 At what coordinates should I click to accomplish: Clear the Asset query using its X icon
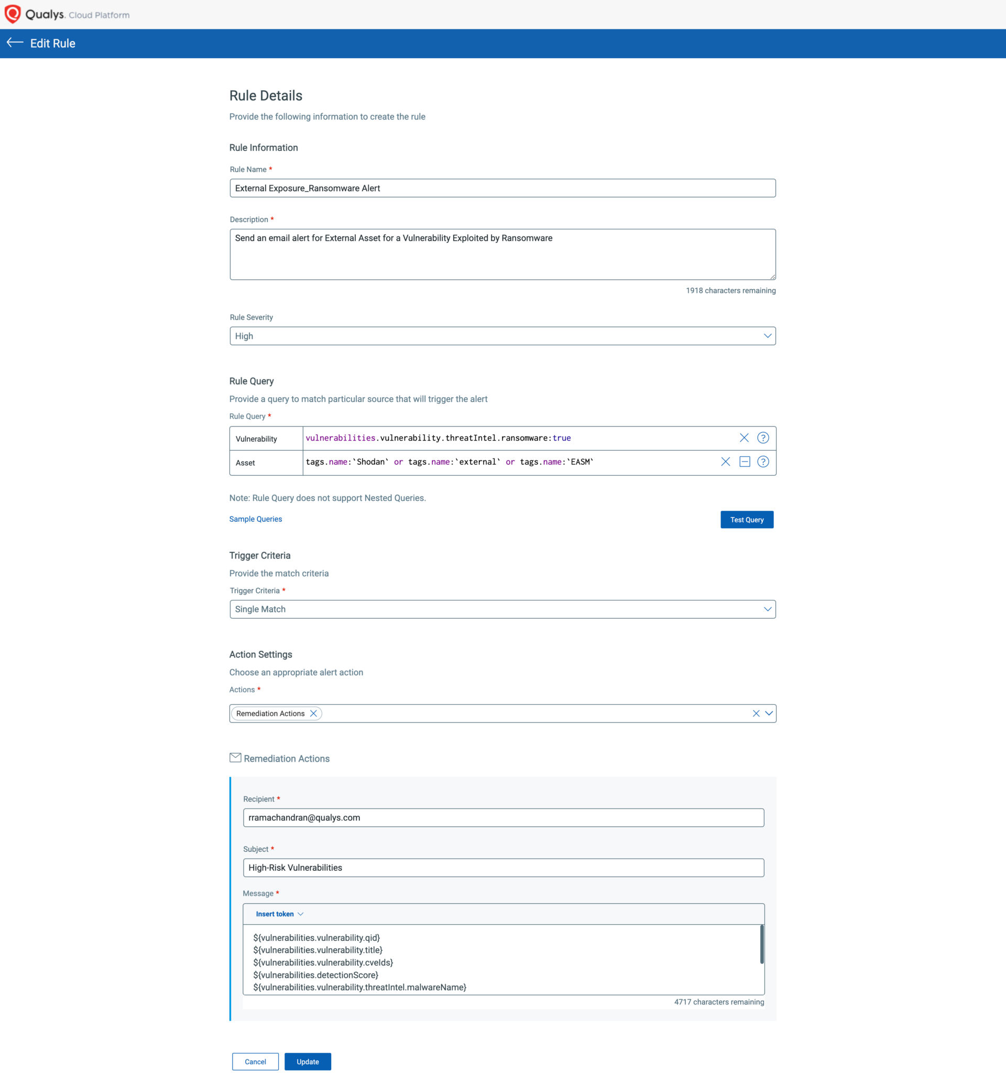[725, 462]
